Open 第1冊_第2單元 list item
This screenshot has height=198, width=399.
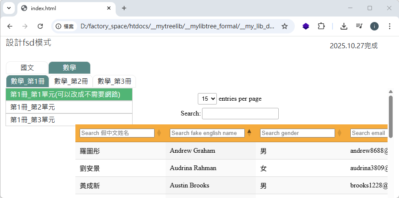coord(69,107)
